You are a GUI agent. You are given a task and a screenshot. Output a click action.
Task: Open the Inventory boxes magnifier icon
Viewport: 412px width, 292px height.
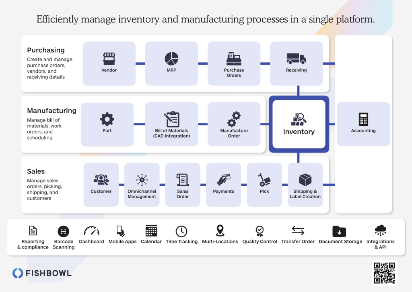pyautogui.click(x=299, y=119)
